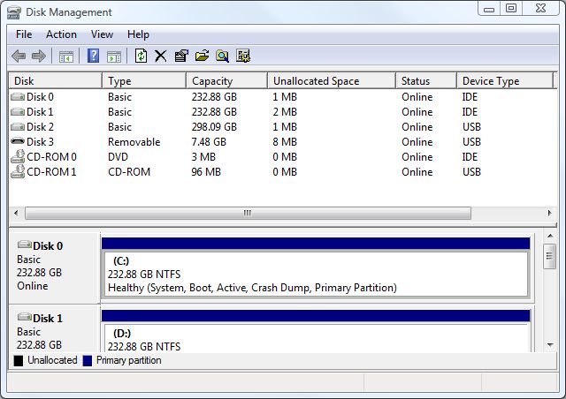This screenshot has width=566, height=399.
Task: Click the Forward arrow toolbar icon
Action: (39, 56)
